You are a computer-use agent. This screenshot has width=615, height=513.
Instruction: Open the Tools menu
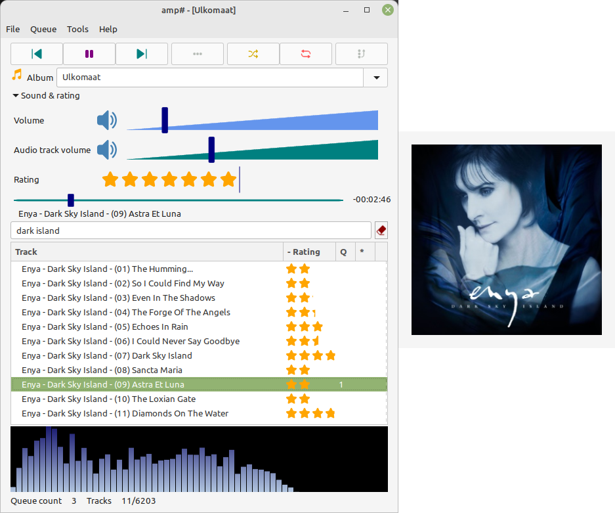77,29
